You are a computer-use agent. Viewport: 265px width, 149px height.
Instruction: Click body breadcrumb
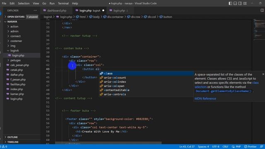(94, 17)
